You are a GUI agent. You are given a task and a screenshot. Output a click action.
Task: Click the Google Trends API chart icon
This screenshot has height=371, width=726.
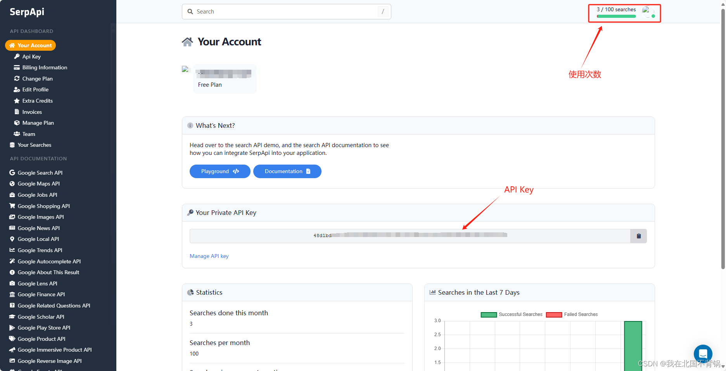point(12,250)
